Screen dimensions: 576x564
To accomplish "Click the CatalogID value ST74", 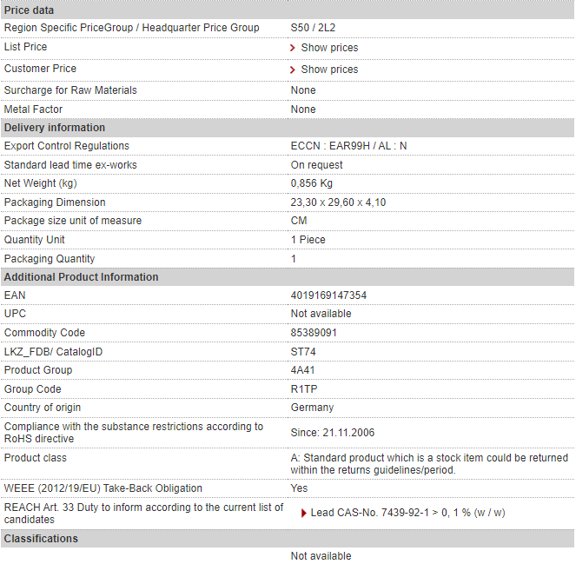I will pos(303,352).
